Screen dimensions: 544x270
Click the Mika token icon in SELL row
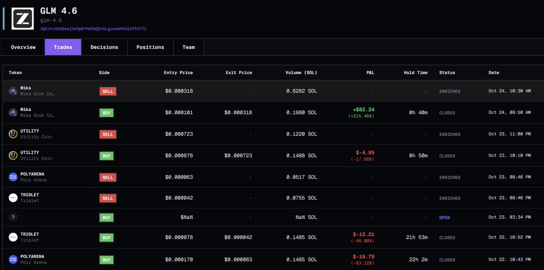pyautogui.click(x=13, y=91)
